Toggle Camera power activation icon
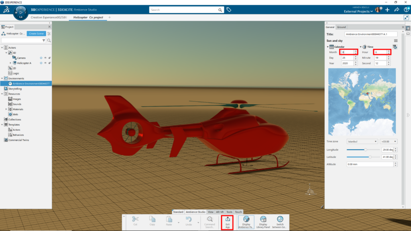Screen dimensions: 411x231 [41, 58]
